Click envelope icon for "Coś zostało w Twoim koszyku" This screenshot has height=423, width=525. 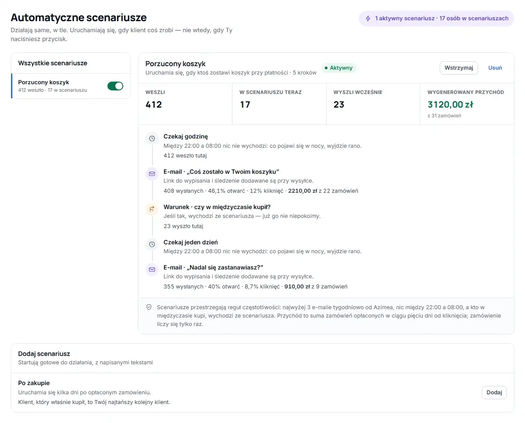coord(152,174)
